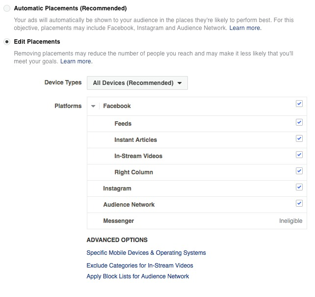The image size is (315, 297).
Task: Uncheck the Right Column checkbox
Action: coord(299,171)
